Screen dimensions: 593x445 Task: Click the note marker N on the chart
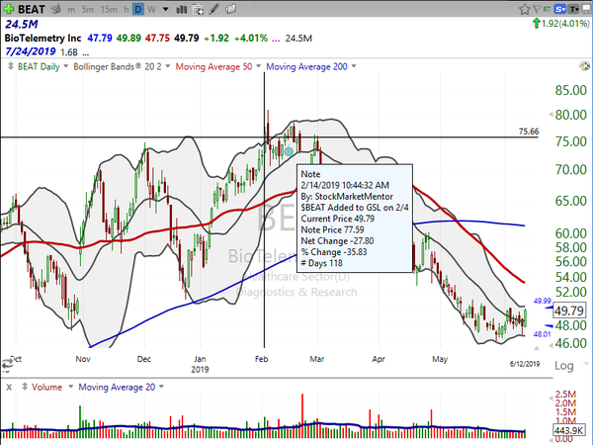[x=289, y=152]
